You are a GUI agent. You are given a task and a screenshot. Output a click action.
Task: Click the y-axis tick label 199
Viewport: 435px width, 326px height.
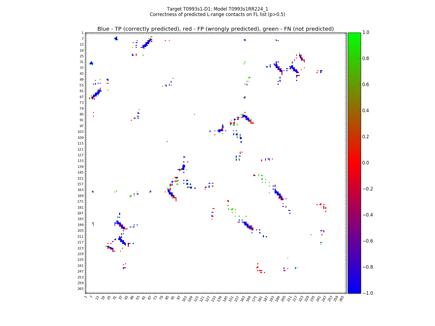click(81, 225)
